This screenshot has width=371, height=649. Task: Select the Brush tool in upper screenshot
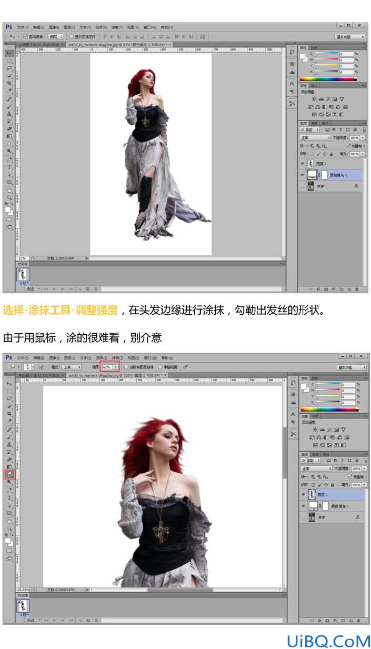[x=9, y=106]
